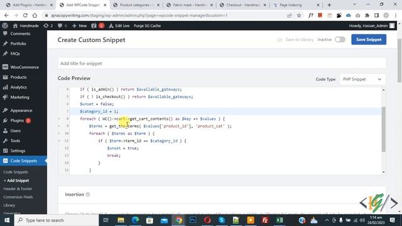The image size is (402, 226).
Task: Collapse the code fold at line 9
Action: pyautogui.click(x=59, y=126)
